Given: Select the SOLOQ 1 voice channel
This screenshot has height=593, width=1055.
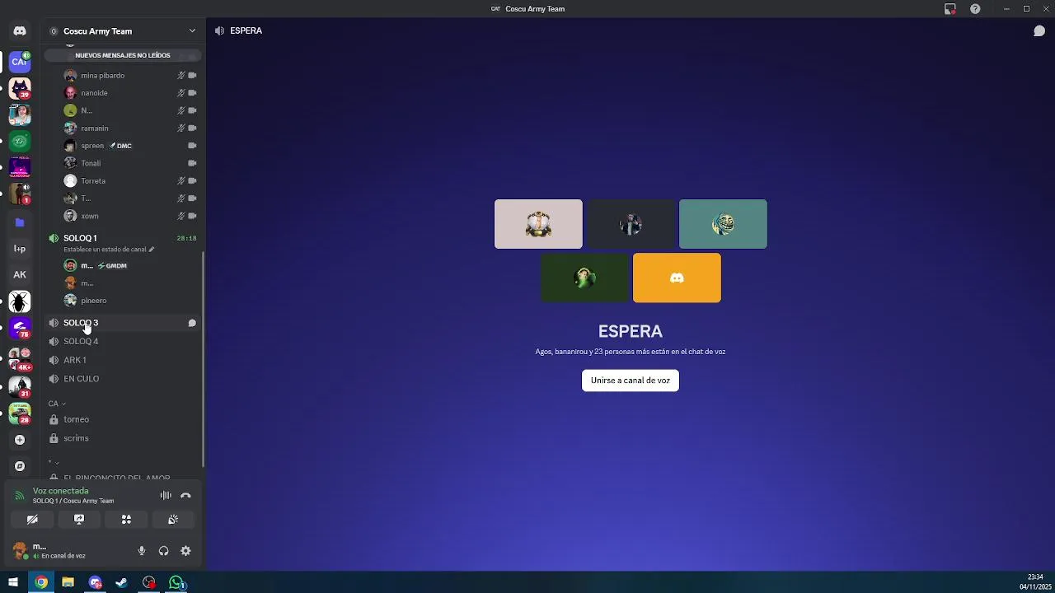Looking at the screenshot, I should [x=122, y=238].
